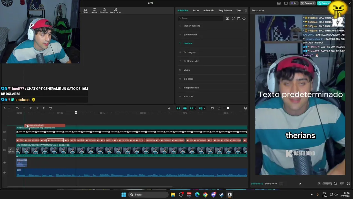Open the Filtros tool

pyautogui.click(x=85, y=11)
